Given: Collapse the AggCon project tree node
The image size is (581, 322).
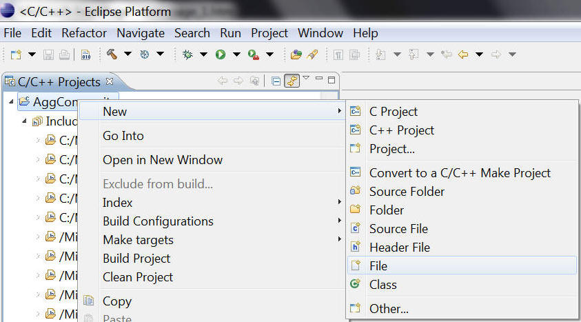Looking at the screenshot, I should (x=11, y=101).
